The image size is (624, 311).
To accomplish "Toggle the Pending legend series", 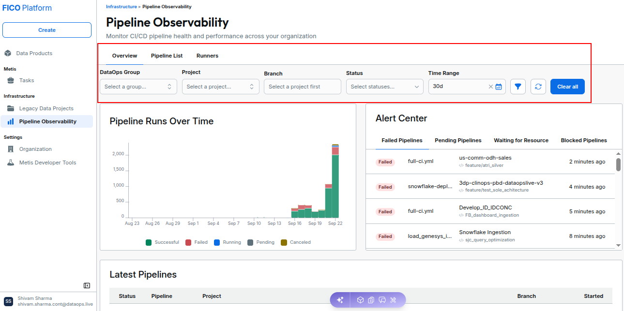I will point(260,242).
